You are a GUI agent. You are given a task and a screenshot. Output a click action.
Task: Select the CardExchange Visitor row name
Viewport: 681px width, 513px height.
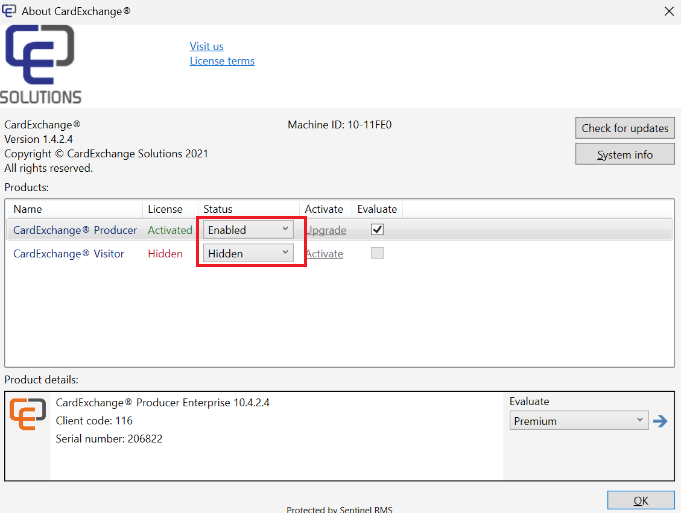(69, 253)
